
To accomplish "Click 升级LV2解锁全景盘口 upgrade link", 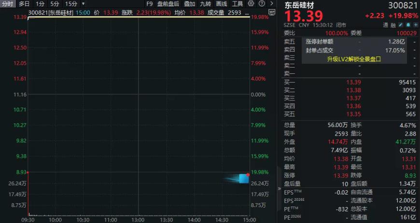I will click(x=354, y=59).
